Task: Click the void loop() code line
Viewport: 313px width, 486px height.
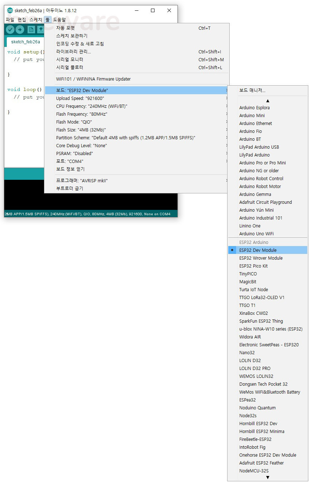Action: 25,90
